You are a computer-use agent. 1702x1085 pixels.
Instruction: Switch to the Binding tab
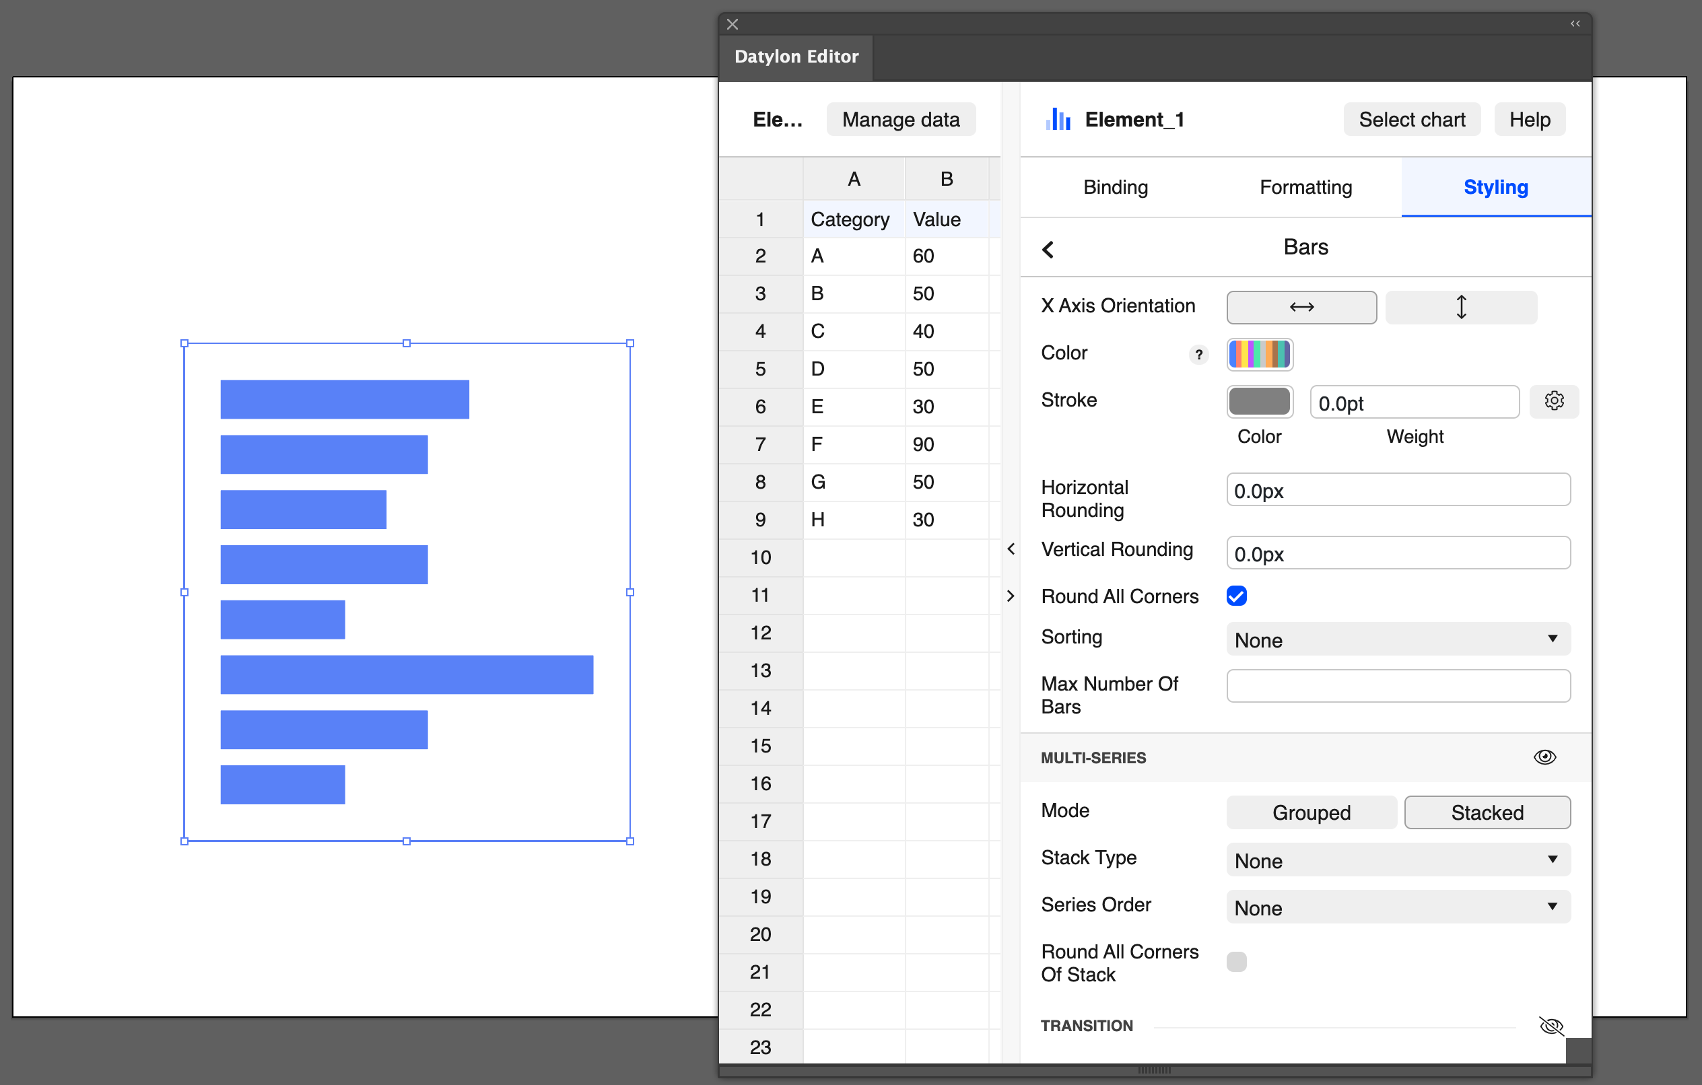[x=1115, y=187]
